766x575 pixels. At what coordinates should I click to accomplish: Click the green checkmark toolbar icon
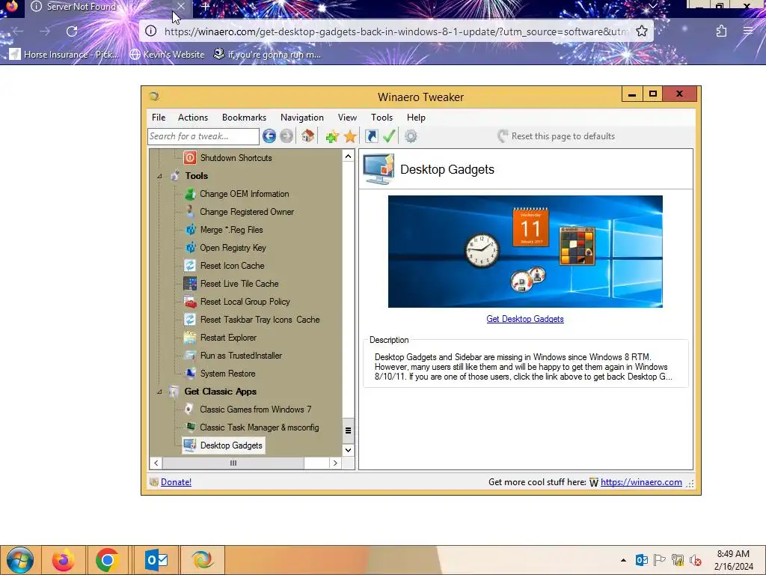tap(389, 136)
